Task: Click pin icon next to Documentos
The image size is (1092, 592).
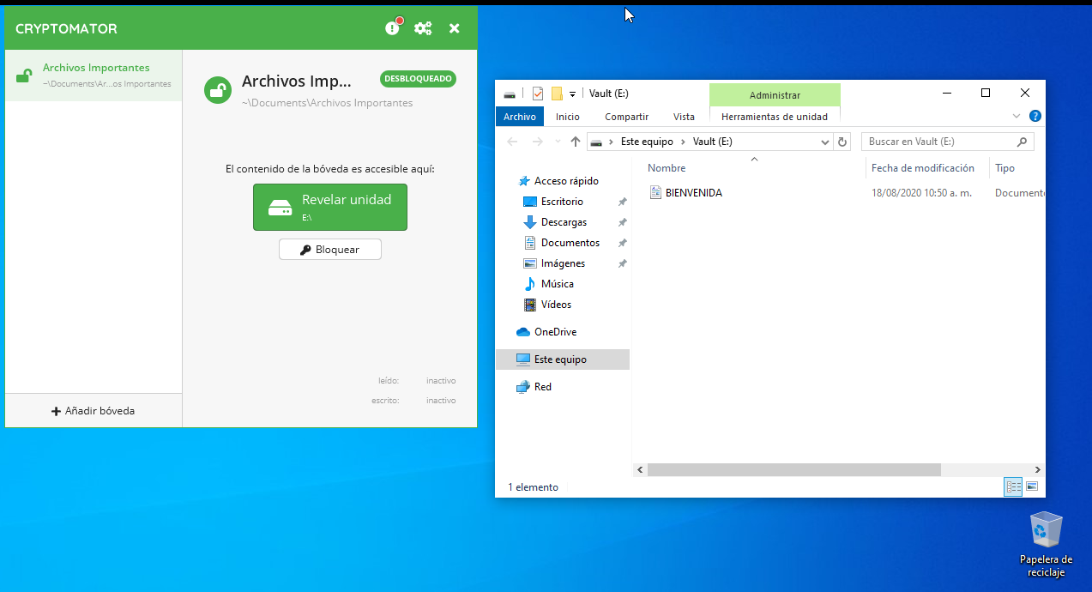Action: pyautogui.click(x=623, y=243)
